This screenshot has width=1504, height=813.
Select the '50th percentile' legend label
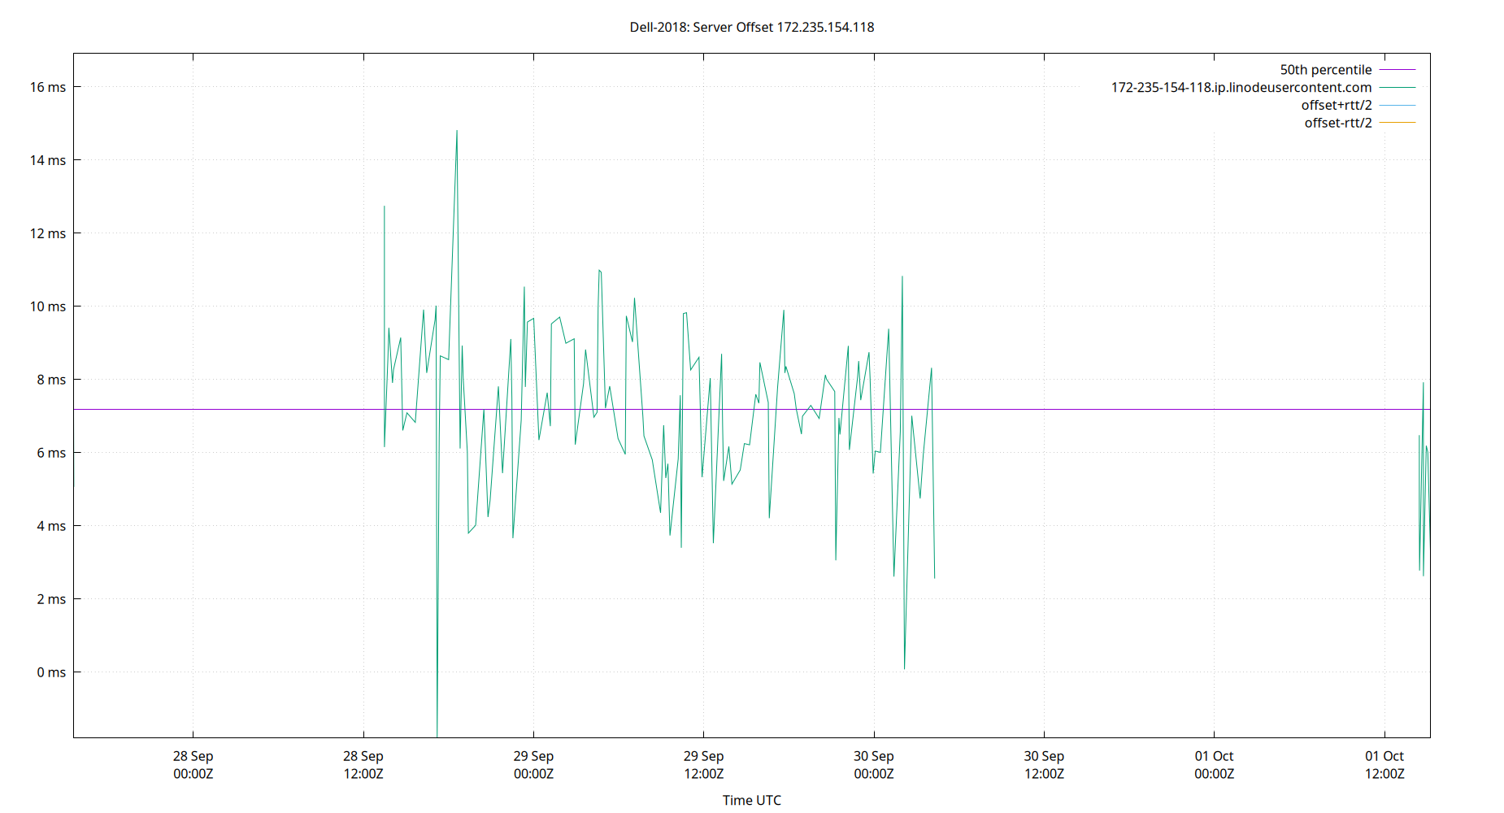1326,70
